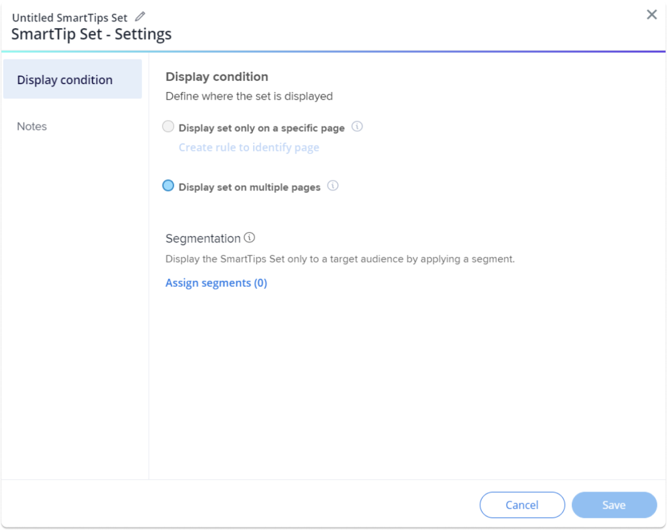Click the SmartTip Set - Settings title
667x530 pixels.
91,34
